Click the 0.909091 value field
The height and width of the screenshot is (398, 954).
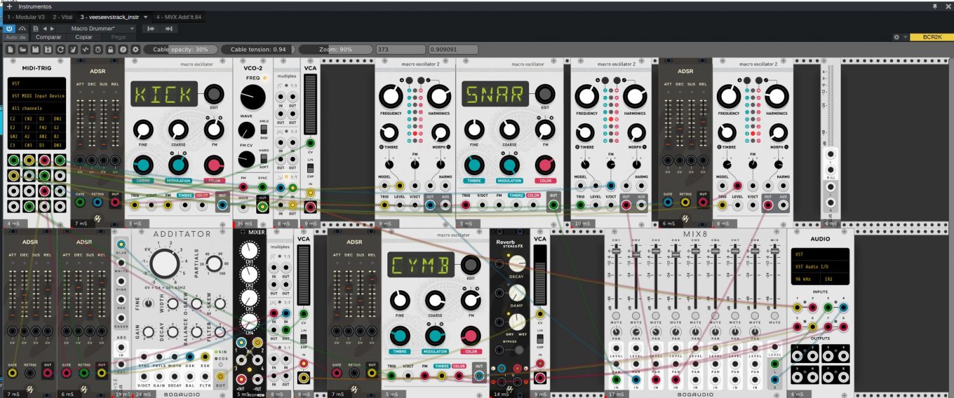pyautogui.click(x=453, y=49)
